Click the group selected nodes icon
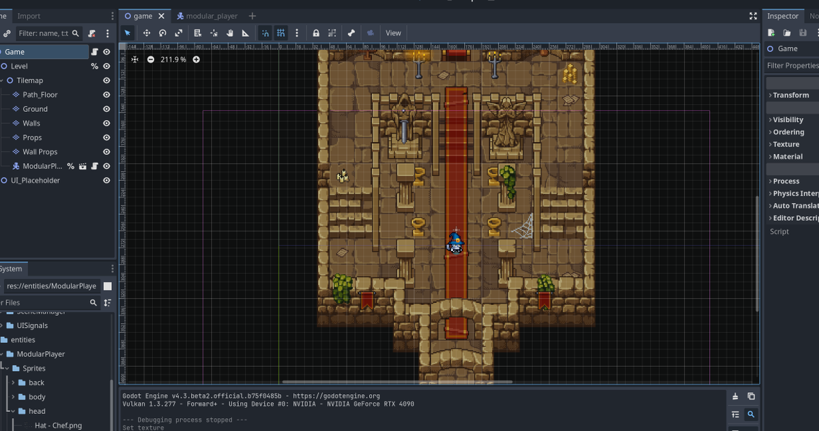 [x=332, y=33]
